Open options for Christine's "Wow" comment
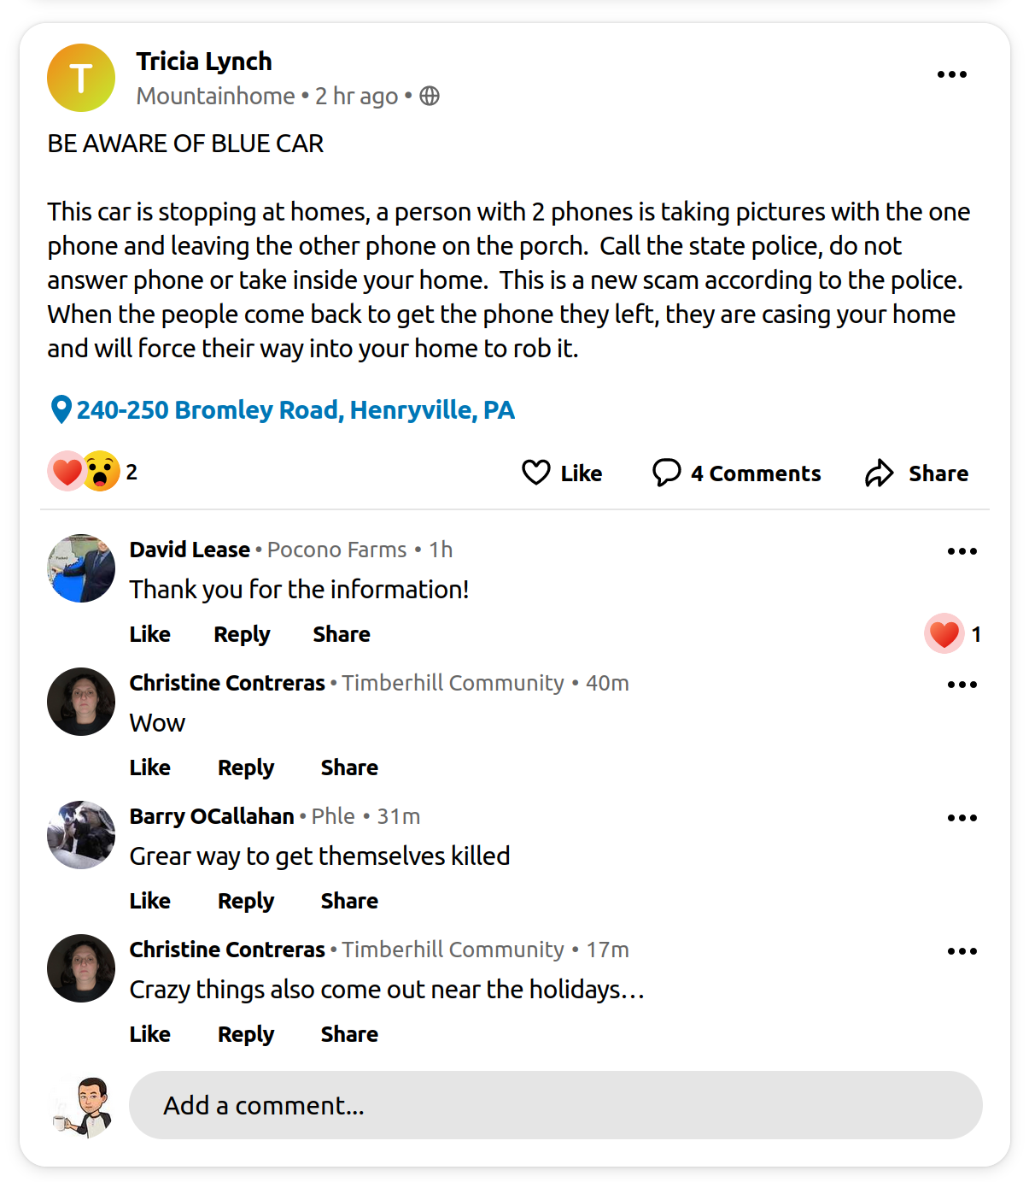 click(x=962, y=685)
